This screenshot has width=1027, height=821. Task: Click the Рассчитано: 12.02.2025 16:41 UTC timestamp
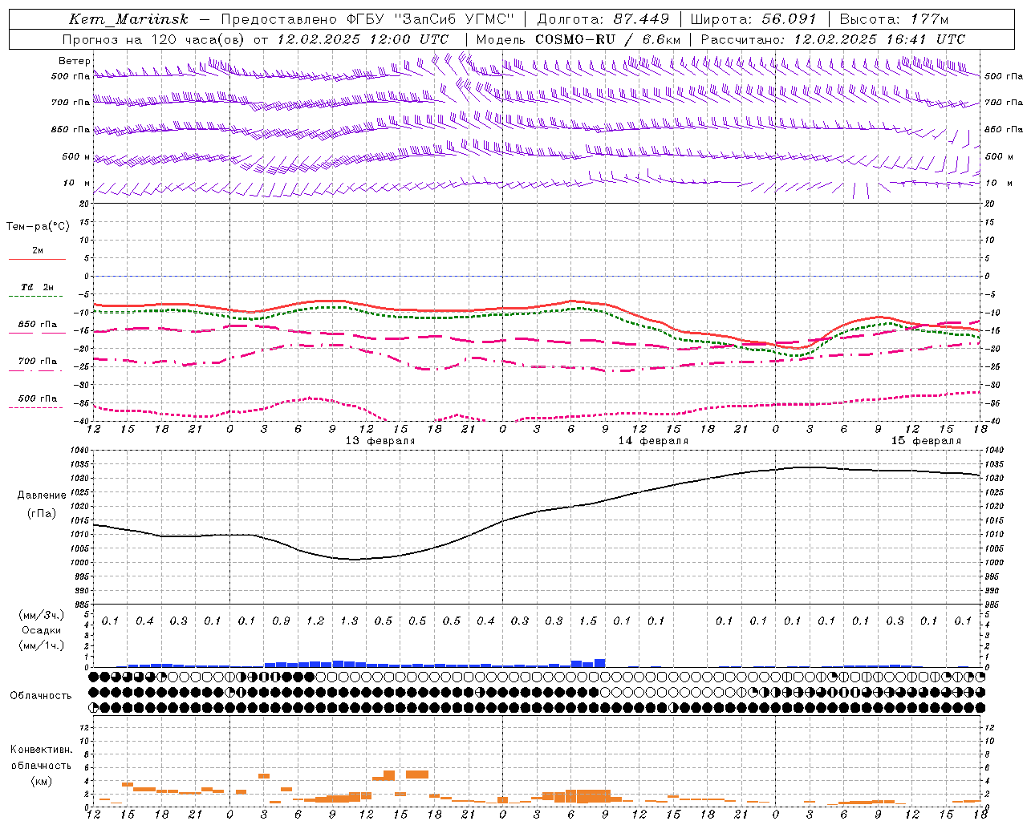[833, 39]
